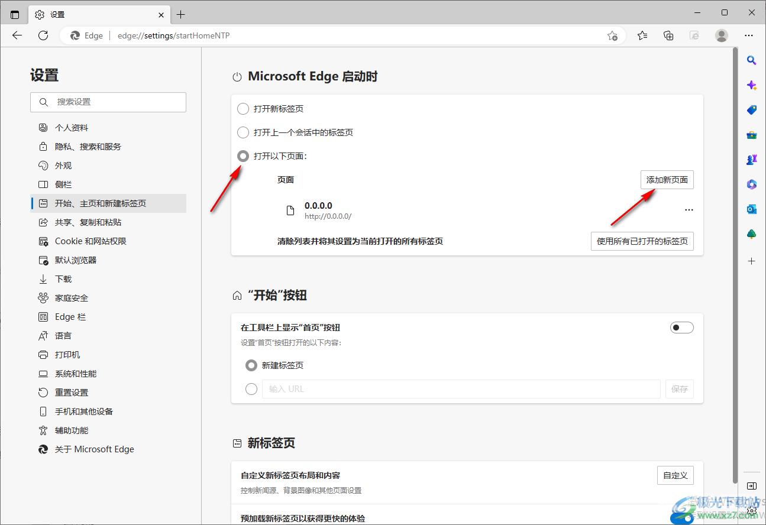
Task: Add this page to favorites star icon
Action: (x=613, y=35)
